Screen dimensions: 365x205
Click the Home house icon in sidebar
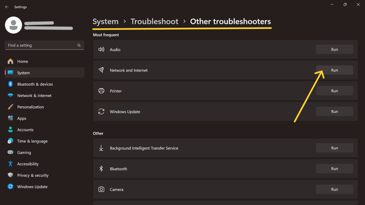coord(11,61)
